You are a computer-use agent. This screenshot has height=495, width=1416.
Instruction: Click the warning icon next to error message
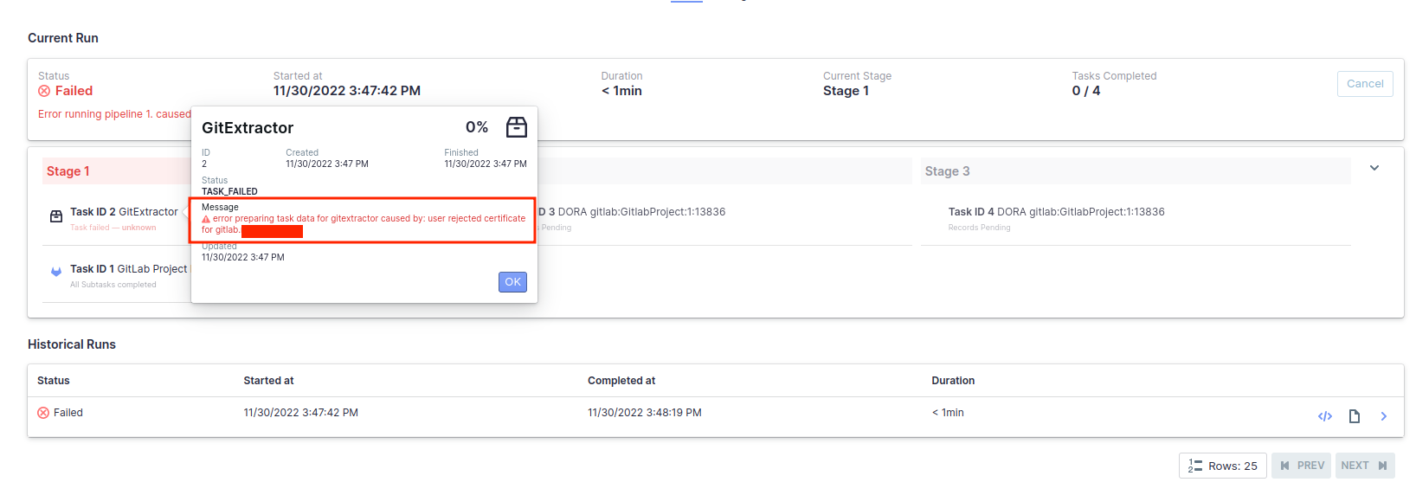tap(206, 219)
